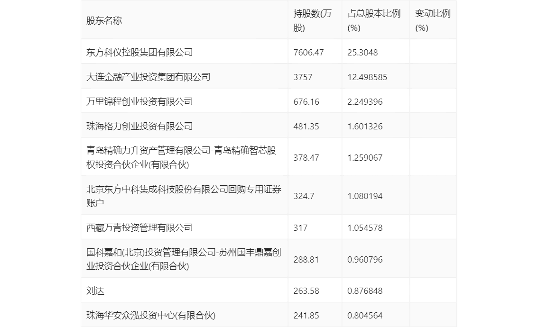Select shareholder 万里锦程创业投资有限公司
Viewport: 538px width, 327px height.
click(x=139, y=102)
